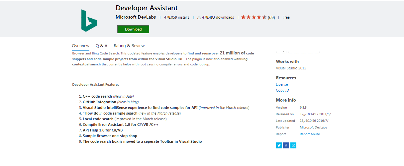Open the Microsoft DevLabs publisher link
The height and width of the screenshot is (166, 404).
coord(136,17)
